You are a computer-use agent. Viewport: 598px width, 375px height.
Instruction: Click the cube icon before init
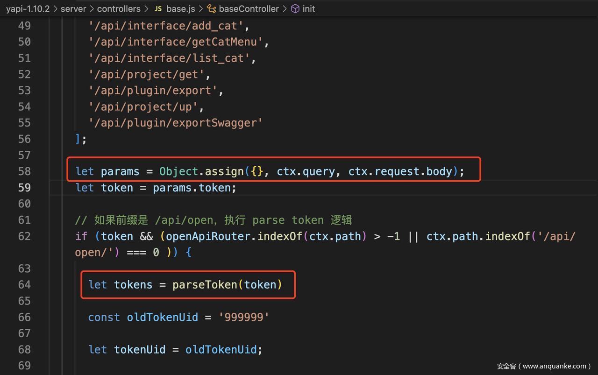pos(295,9)
